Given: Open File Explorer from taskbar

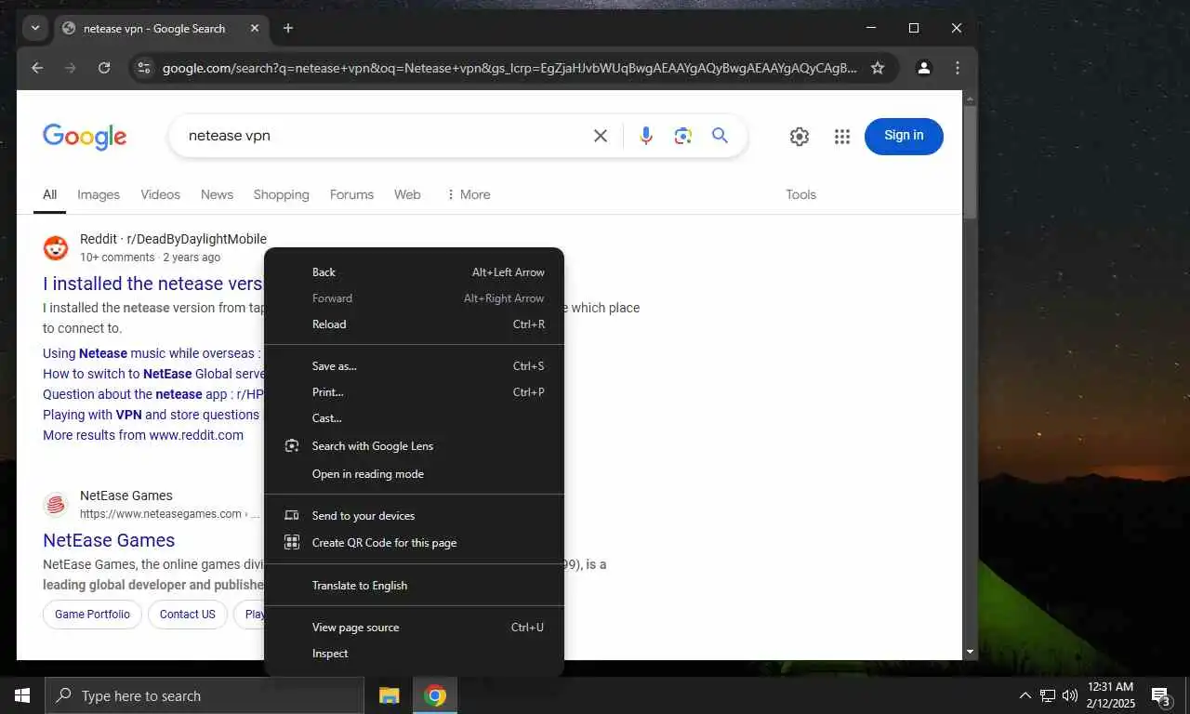Looking at the screenshot, I should (x=390, y=695).
